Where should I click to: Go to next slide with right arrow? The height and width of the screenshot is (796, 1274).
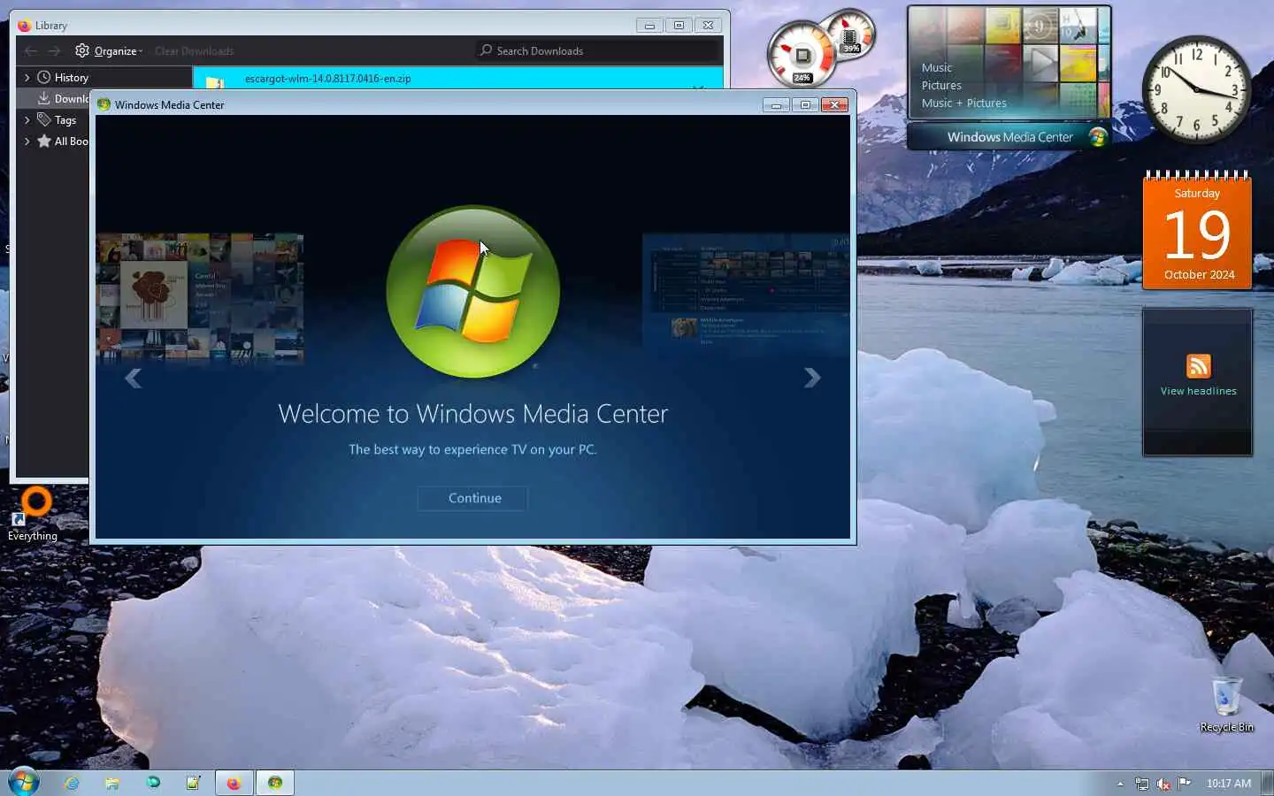tap(811, 378)
